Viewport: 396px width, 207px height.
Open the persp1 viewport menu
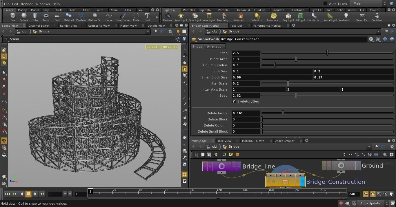point(153,47)
